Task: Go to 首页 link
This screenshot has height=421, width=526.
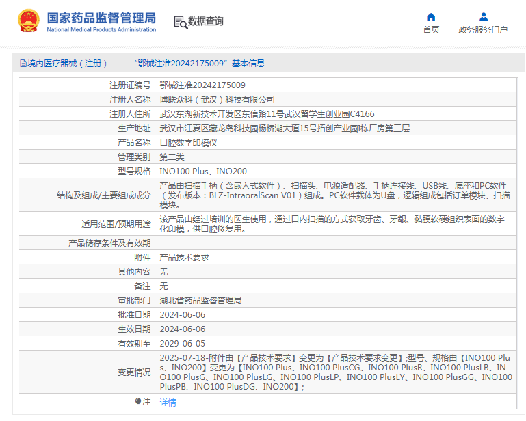Action: click(x=431, y=30)
